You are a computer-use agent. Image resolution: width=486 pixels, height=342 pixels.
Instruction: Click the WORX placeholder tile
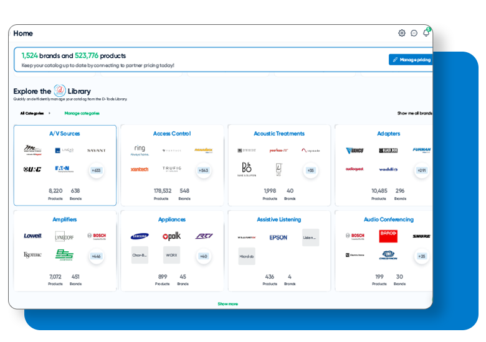point(171,255)
